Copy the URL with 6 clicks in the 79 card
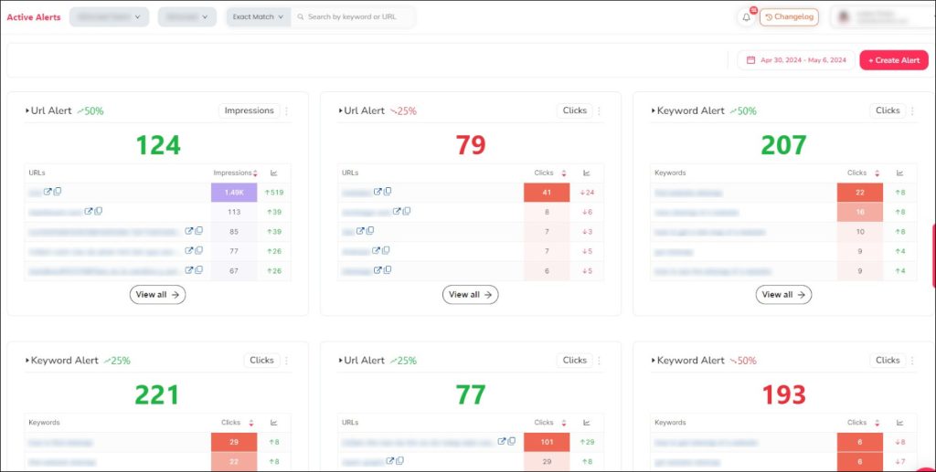Viewport: 936px width, 472px height. pos(388,270)
